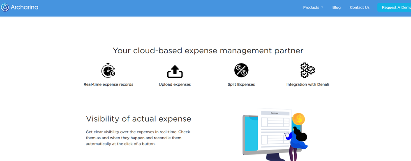Select the Split Expenses label

[x=241, y=84]
